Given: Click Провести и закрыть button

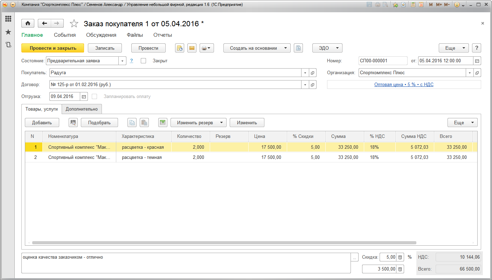Looking at the screenshot, I should (53, 48).
